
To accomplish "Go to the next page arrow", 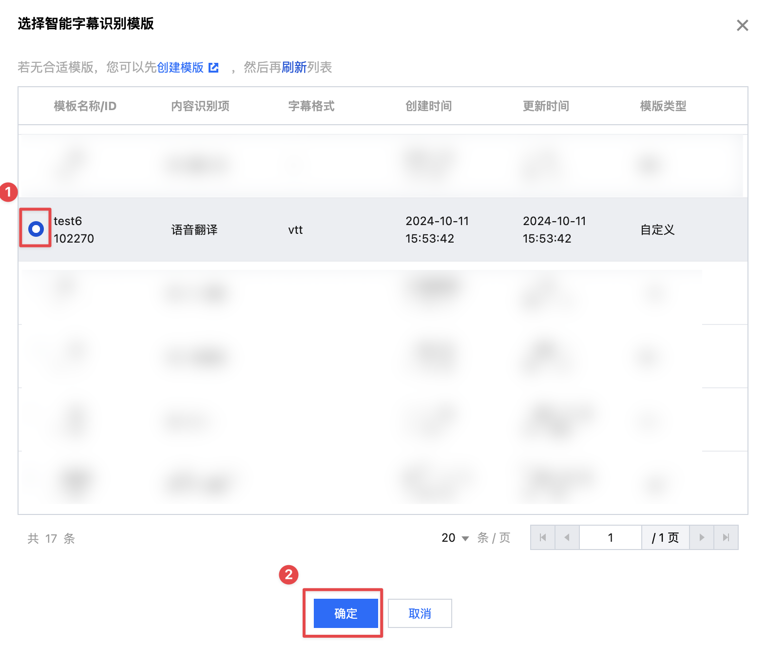I will (x=702, y=537).
